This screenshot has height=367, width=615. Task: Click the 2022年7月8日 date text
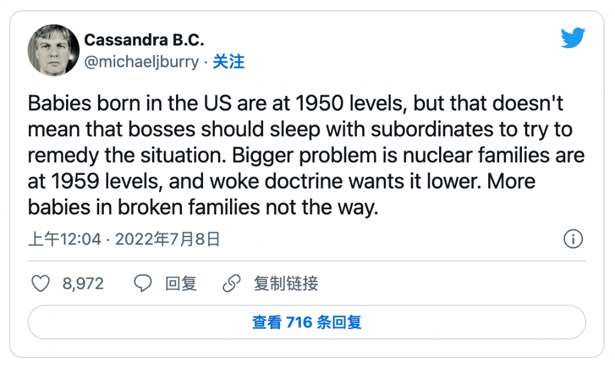(x=168, y=240)
